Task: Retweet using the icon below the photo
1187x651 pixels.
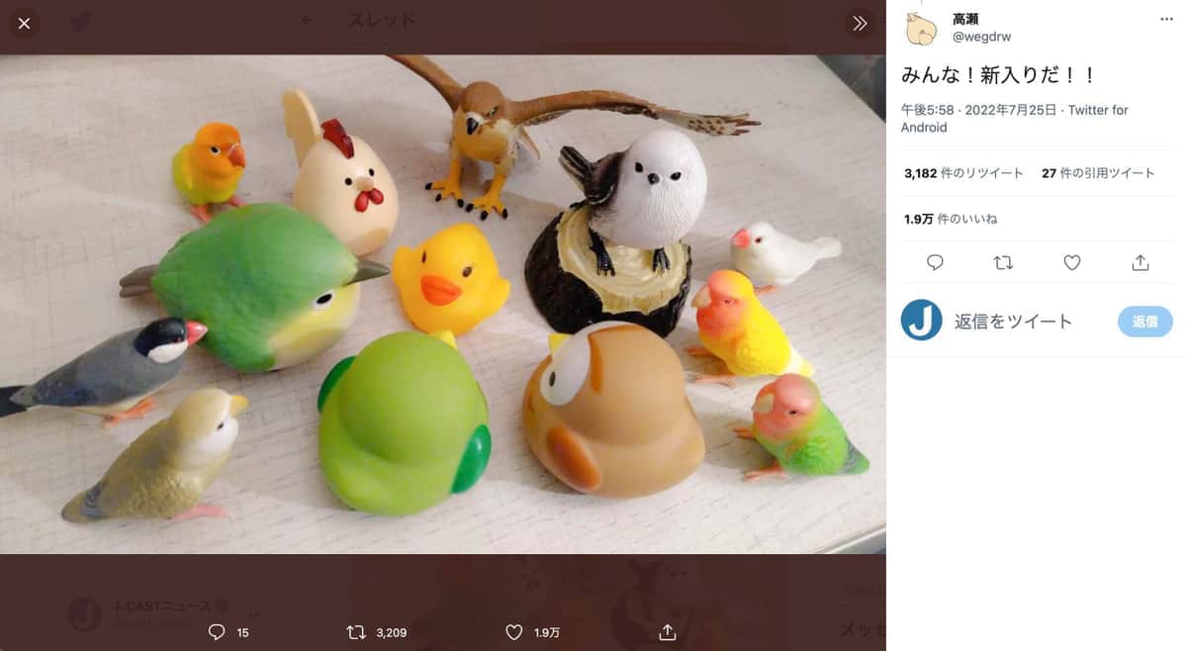Action: [357, 631]
